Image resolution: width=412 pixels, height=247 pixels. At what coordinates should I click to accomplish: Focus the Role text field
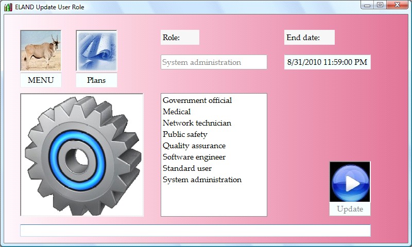coord(214,62)
